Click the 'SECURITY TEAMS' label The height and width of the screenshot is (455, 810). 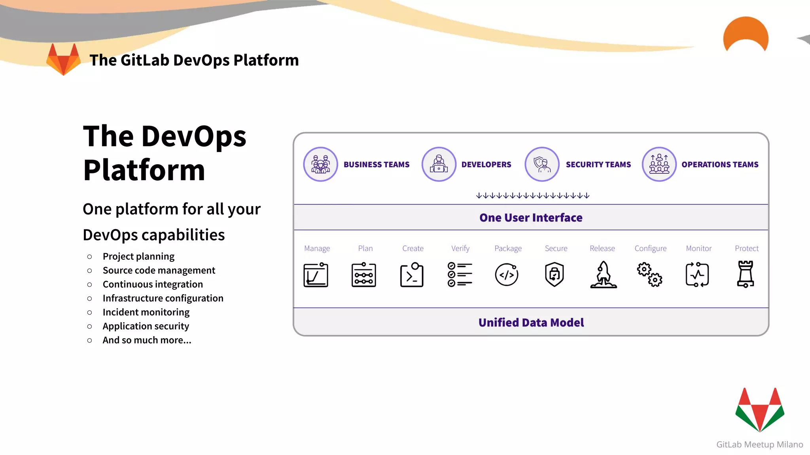click(x=598, y=164)
